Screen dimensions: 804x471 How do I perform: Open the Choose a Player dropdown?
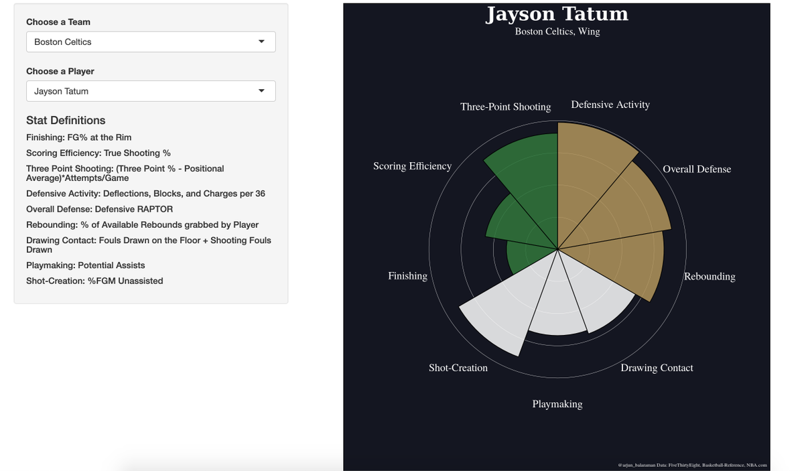pyautogui.click(x=151, y=91)
